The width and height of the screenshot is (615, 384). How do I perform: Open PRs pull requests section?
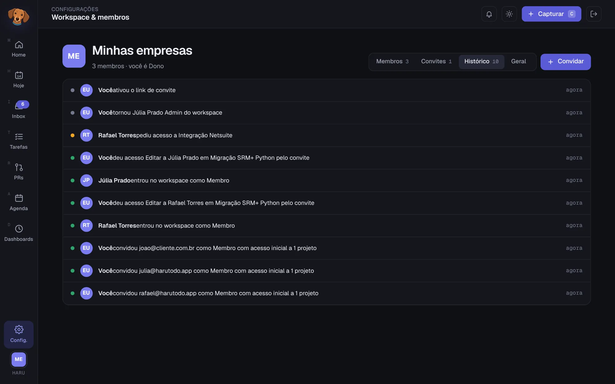tap(18, 172)
